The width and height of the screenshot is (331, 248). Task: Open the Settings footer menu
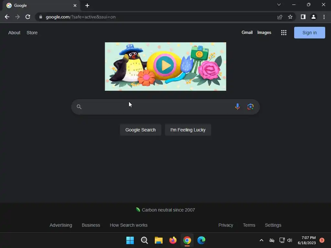click(x=273, y=225)
